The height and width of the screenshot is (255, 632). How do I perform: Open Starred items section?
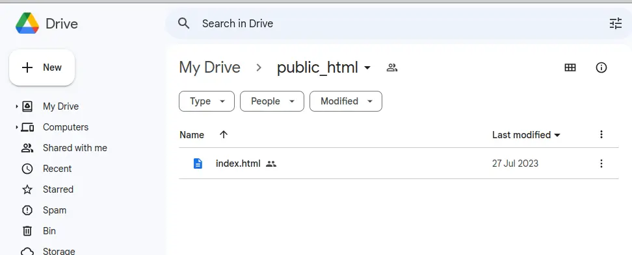[x=58, y=189]
